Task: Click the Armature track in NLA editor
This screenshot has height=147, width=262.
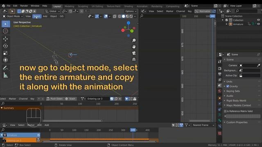Action: [x=20, y=135]
